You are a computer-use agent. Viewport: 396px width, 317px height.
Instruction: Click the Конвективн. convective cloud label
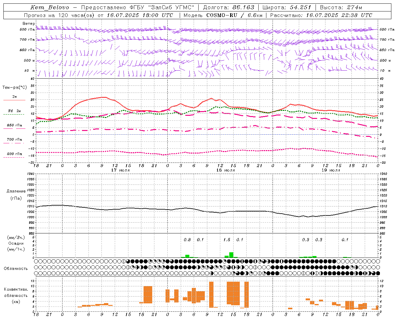pyautogui.click(x=16, y=289)
